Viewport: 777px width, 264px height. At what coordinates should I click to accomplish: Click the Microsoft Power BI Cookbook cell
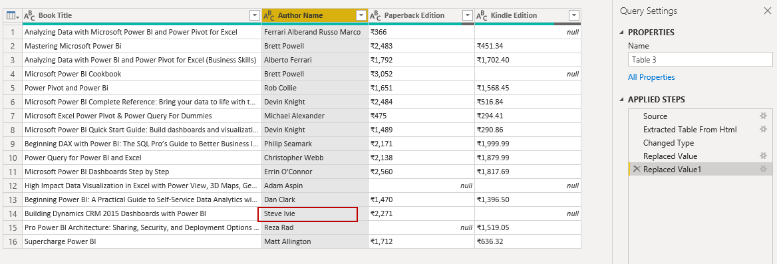coord(142,74)
